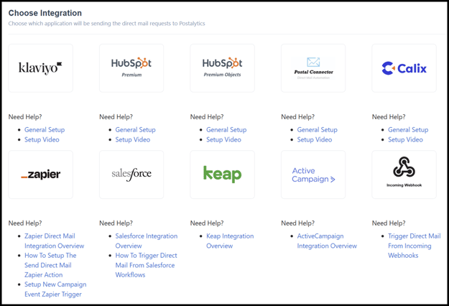Screen dimensions: 449x306
Task: Open General Setup under HubSpot Premium Objects
Action: point(226,130)
